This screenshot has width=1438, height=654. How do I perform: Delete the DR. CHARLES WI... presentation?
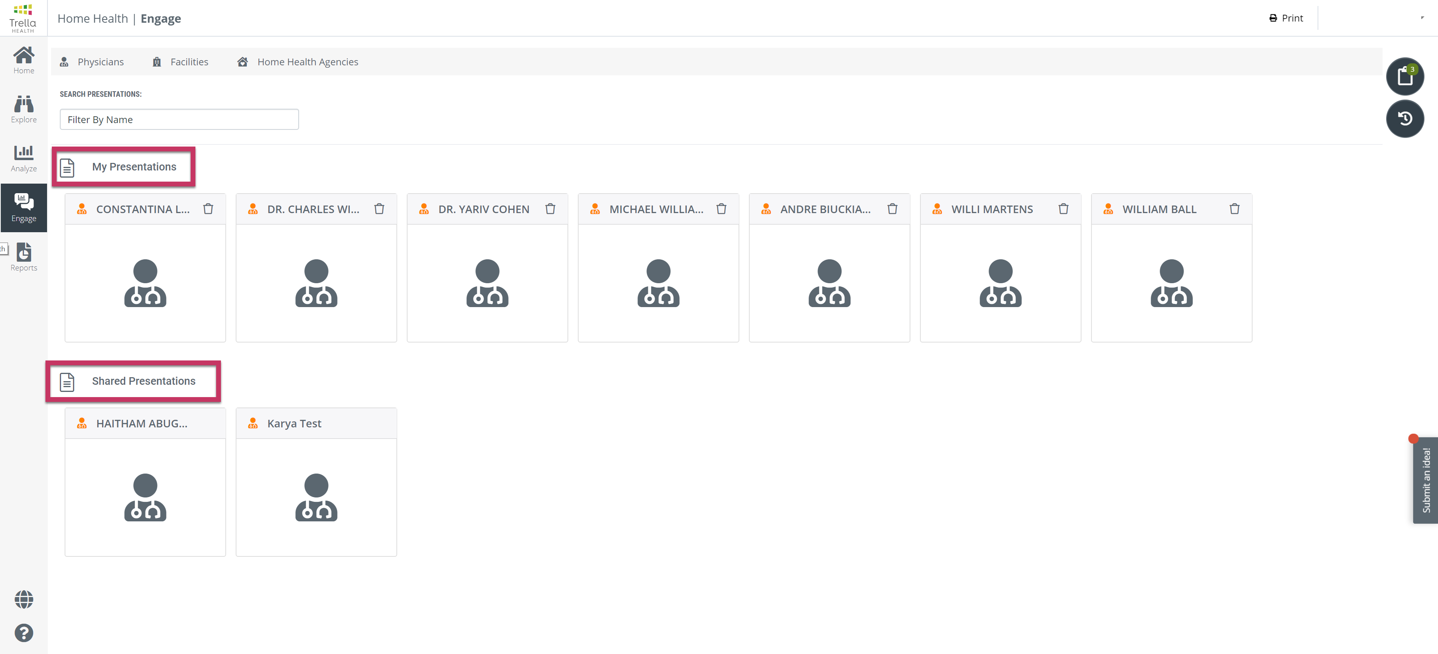pyautogui.click(x=379, y=209)
